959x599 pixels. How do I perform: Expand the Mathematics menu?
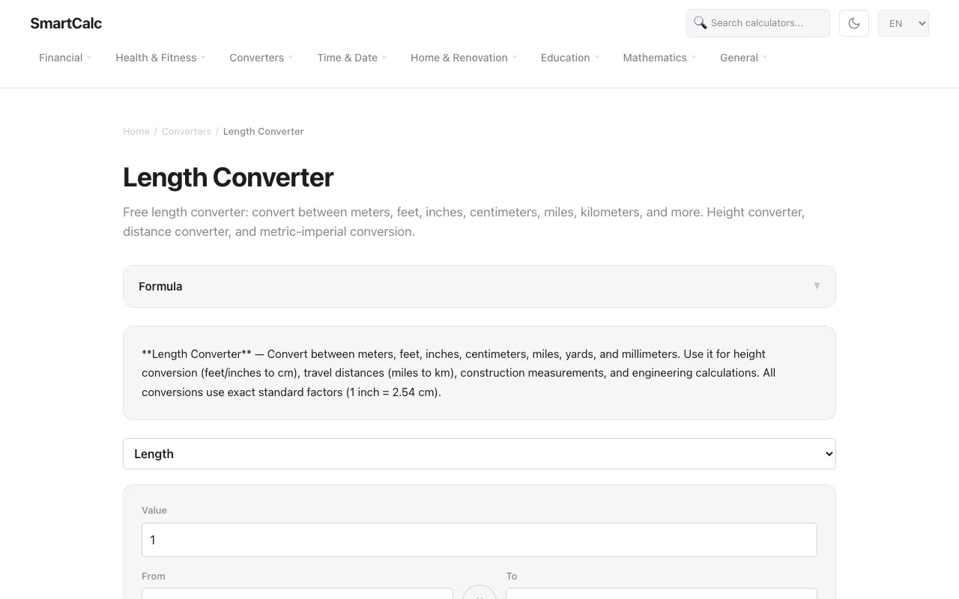click(x=659, y=58)
